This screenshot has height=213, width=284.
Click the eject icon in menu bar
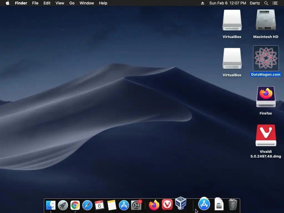[202, 3]
